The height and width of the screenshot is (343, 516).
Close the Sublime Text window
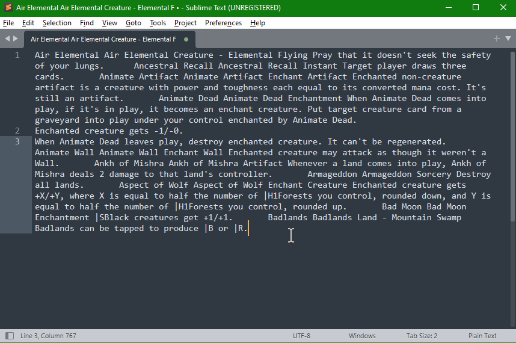[503, 7]
